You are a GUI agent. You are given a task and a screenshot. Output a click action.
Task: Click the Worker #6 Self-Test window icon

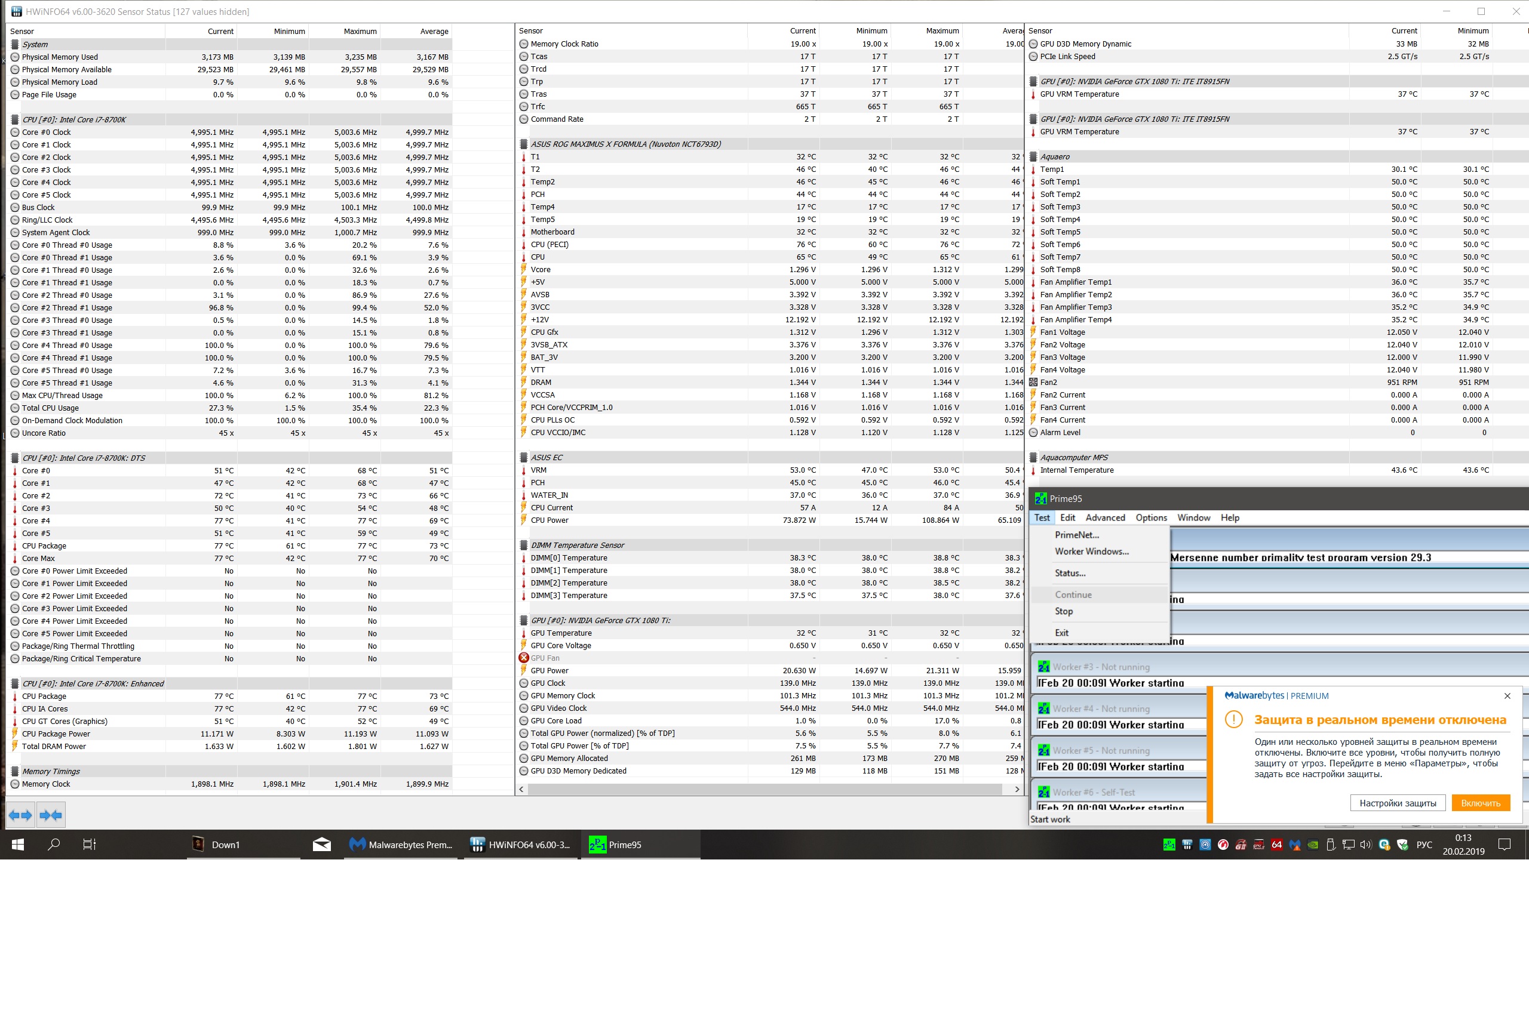click(1043, 792)
